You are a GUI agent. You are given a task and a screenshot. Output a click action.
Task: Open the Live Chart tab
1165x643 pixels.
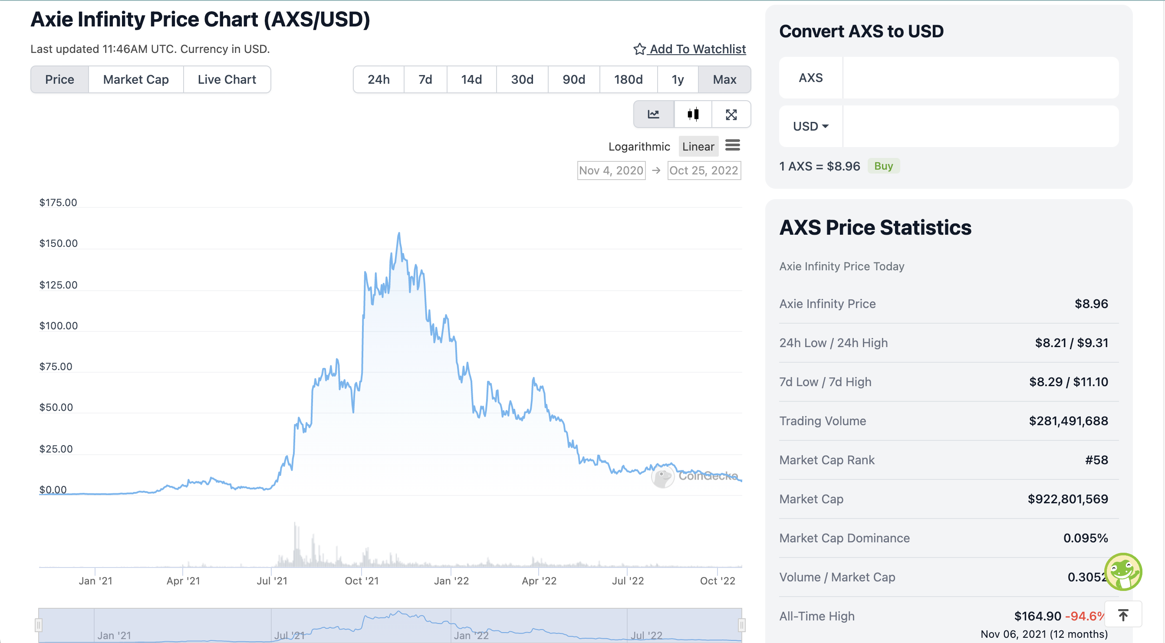coord(227,79)
